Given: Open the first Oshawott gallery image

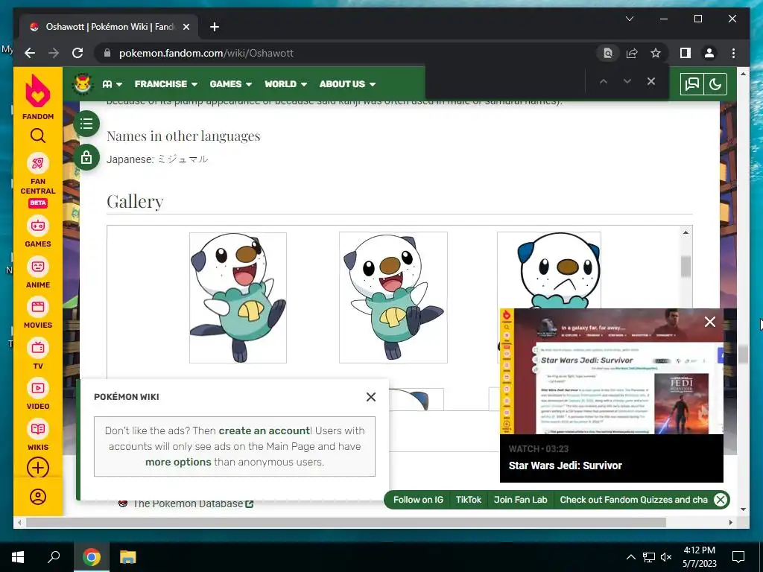Looking at the screenshot, I should click(x=238, y=298).
